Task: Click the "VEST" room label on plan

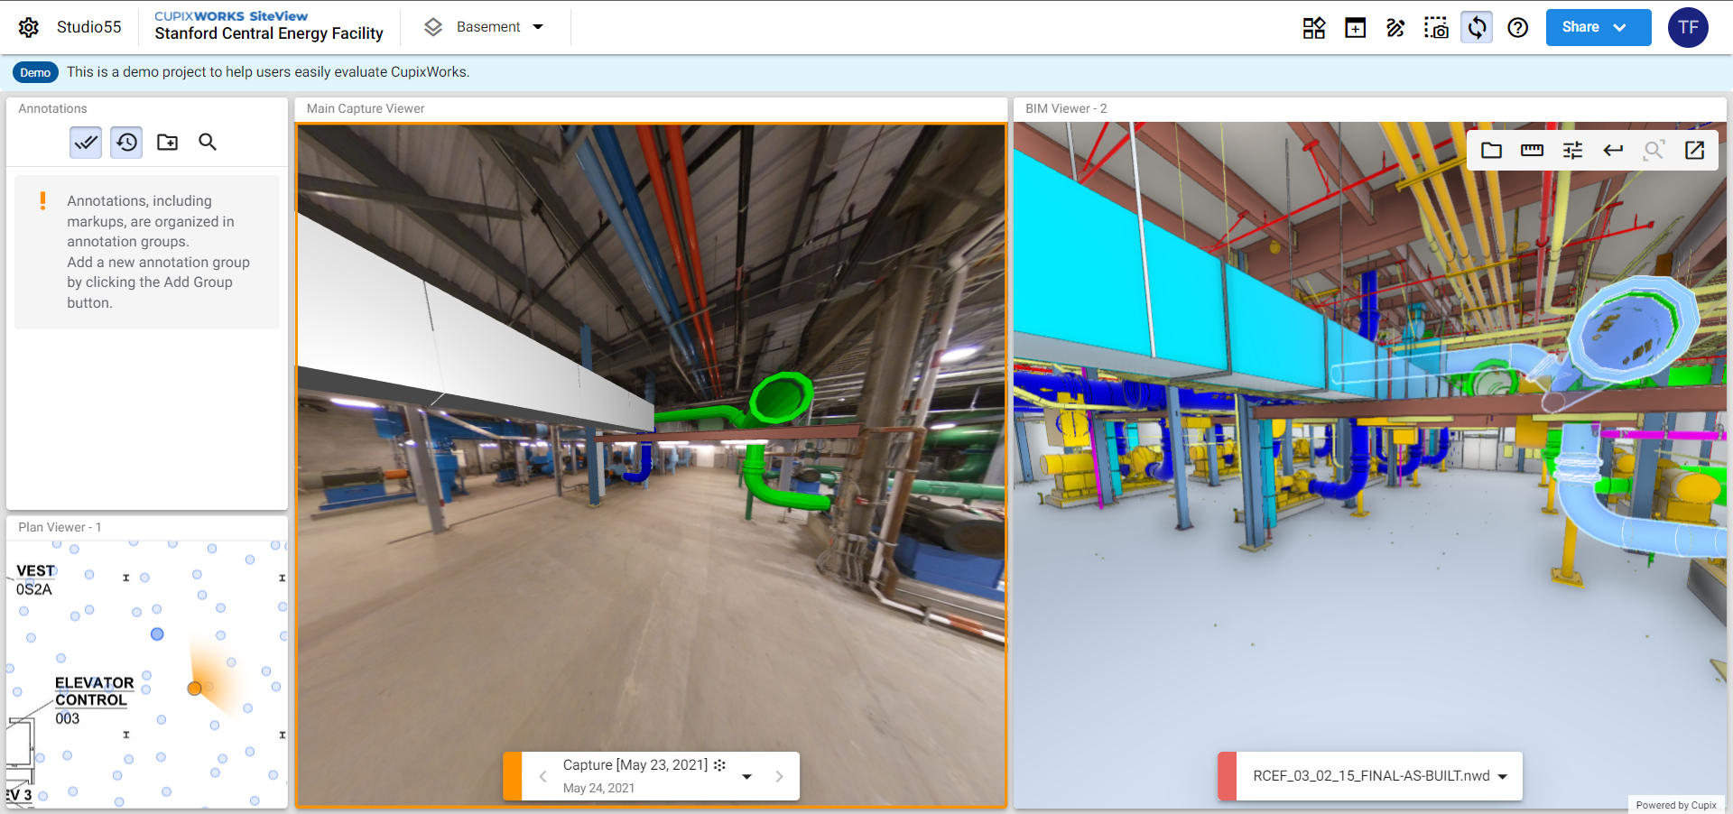Action: point(36,571)
